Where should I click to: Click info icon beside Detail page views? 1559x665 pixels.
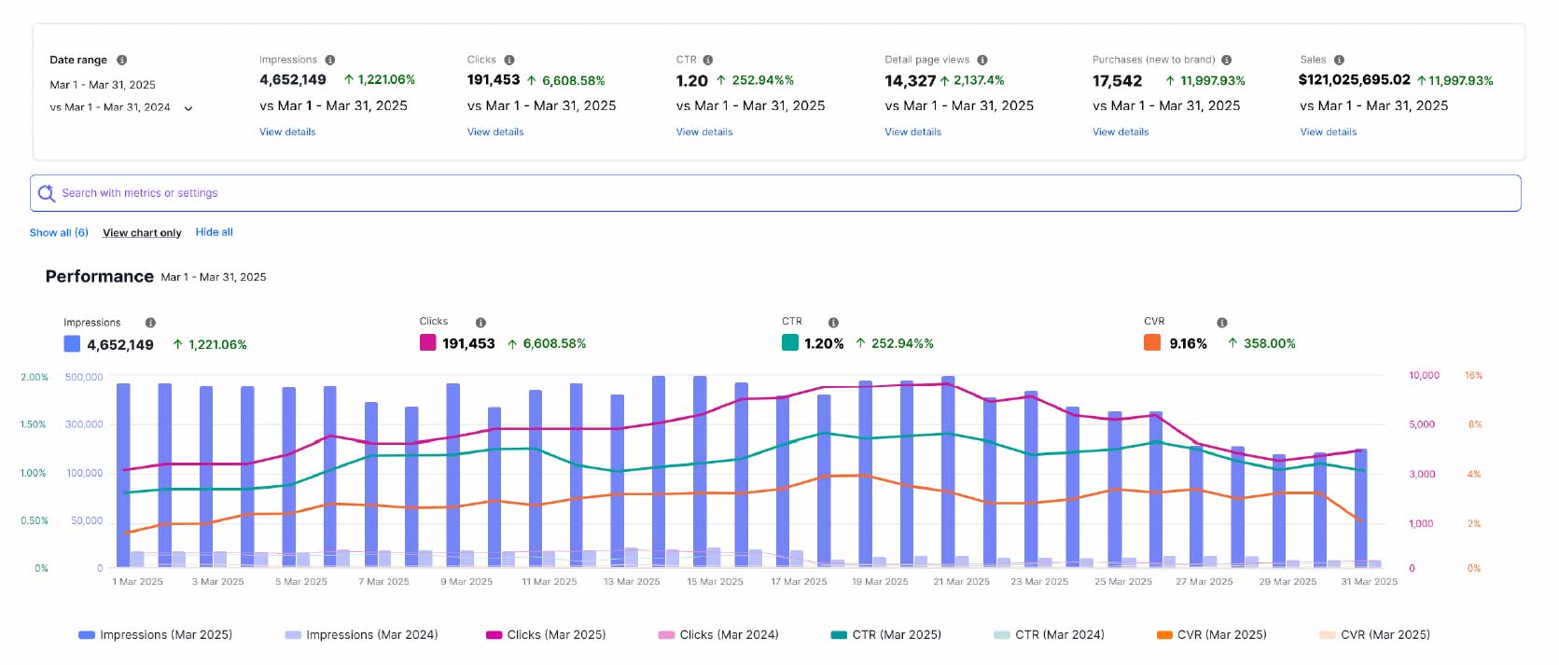(982, 60)
